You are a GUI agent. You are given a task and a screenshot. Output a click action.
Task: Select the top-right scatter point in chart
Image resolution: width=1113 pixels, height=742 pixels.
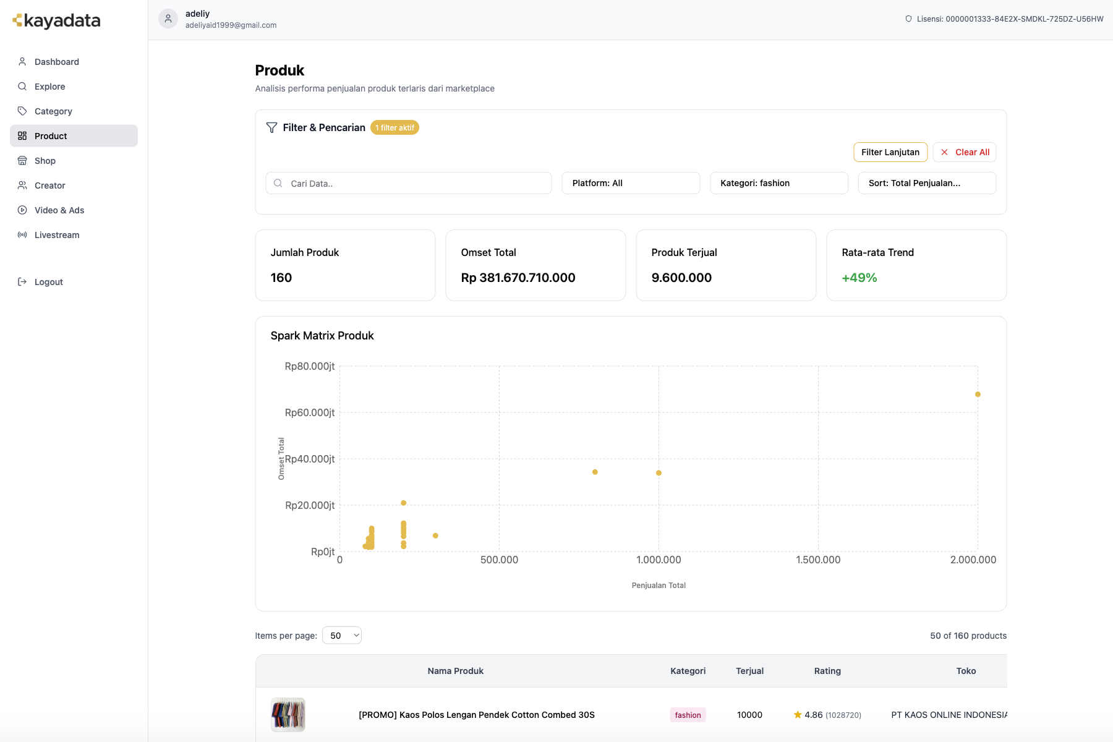tap(978, 394)
